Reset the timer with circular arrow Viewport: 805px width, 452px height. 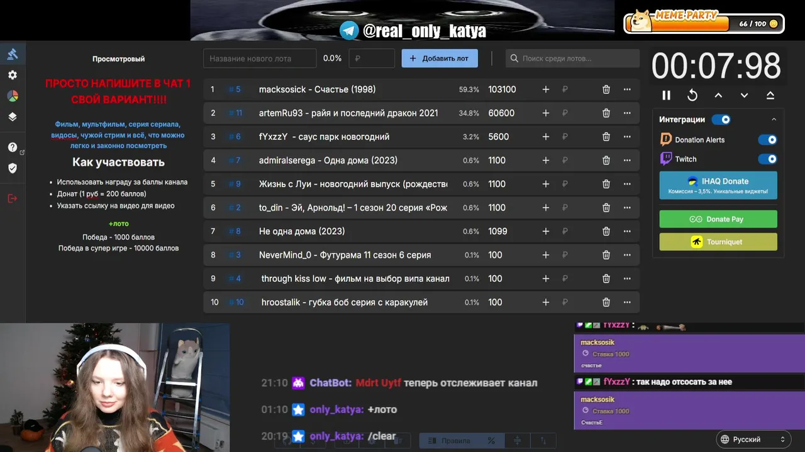point(692,95)
